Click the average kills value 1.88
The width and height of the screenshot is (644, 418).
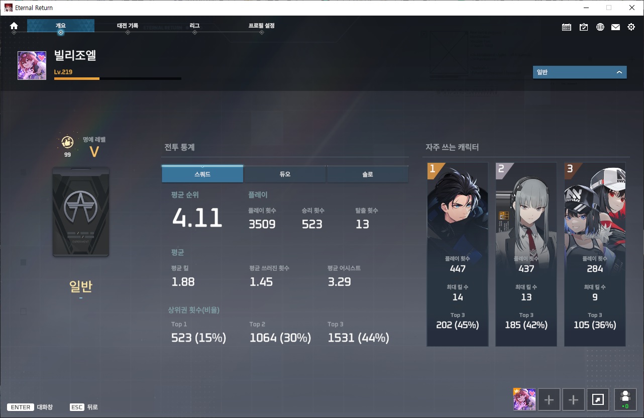coord(183,282)
